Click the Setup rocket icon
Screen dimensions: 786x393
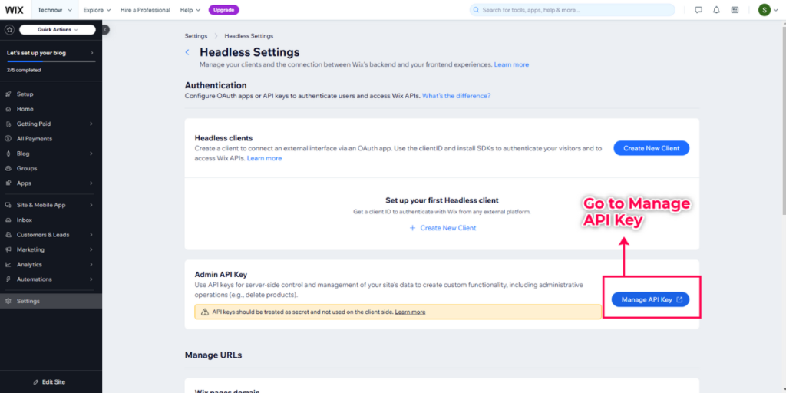pyautogui.click(x=8, y=94)
